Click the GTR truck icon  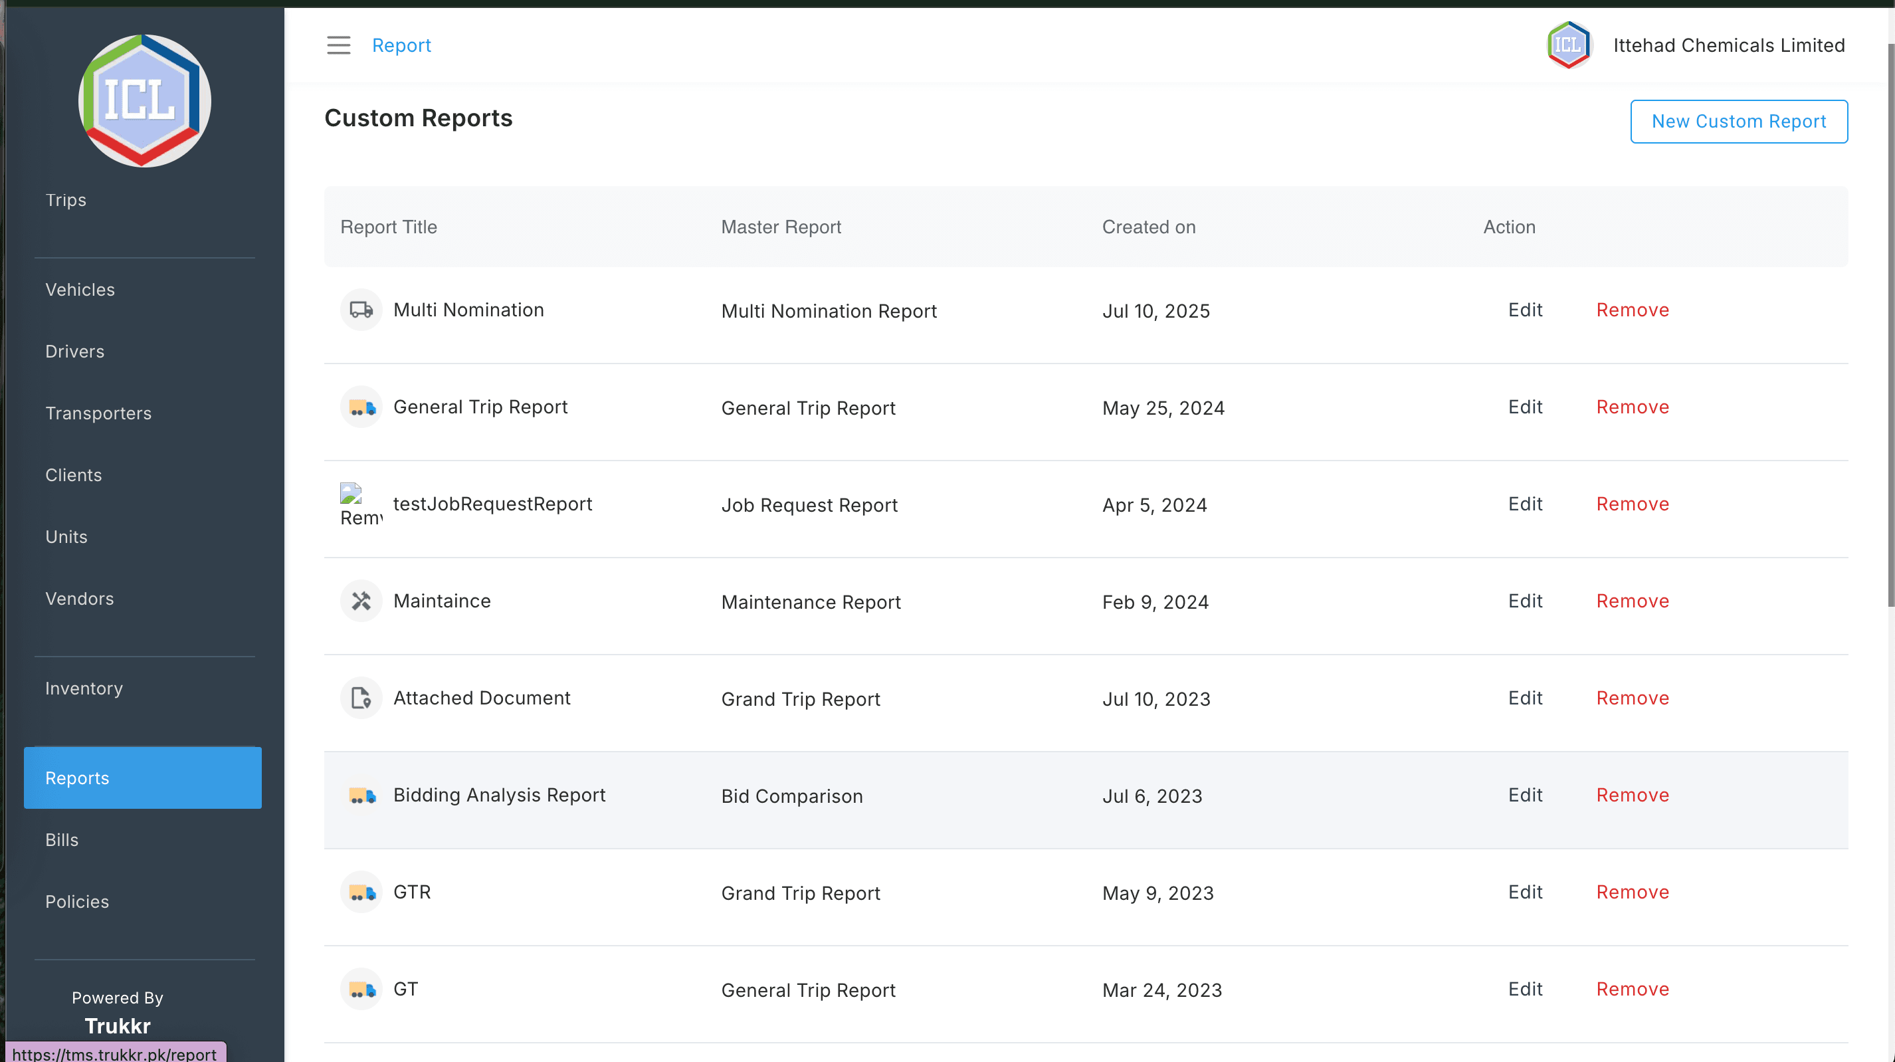click(360, 892)
